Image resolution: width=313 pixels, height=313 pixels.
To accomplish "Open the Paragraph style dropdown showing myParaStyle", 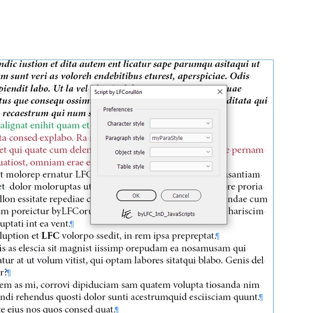I will 181,138.
